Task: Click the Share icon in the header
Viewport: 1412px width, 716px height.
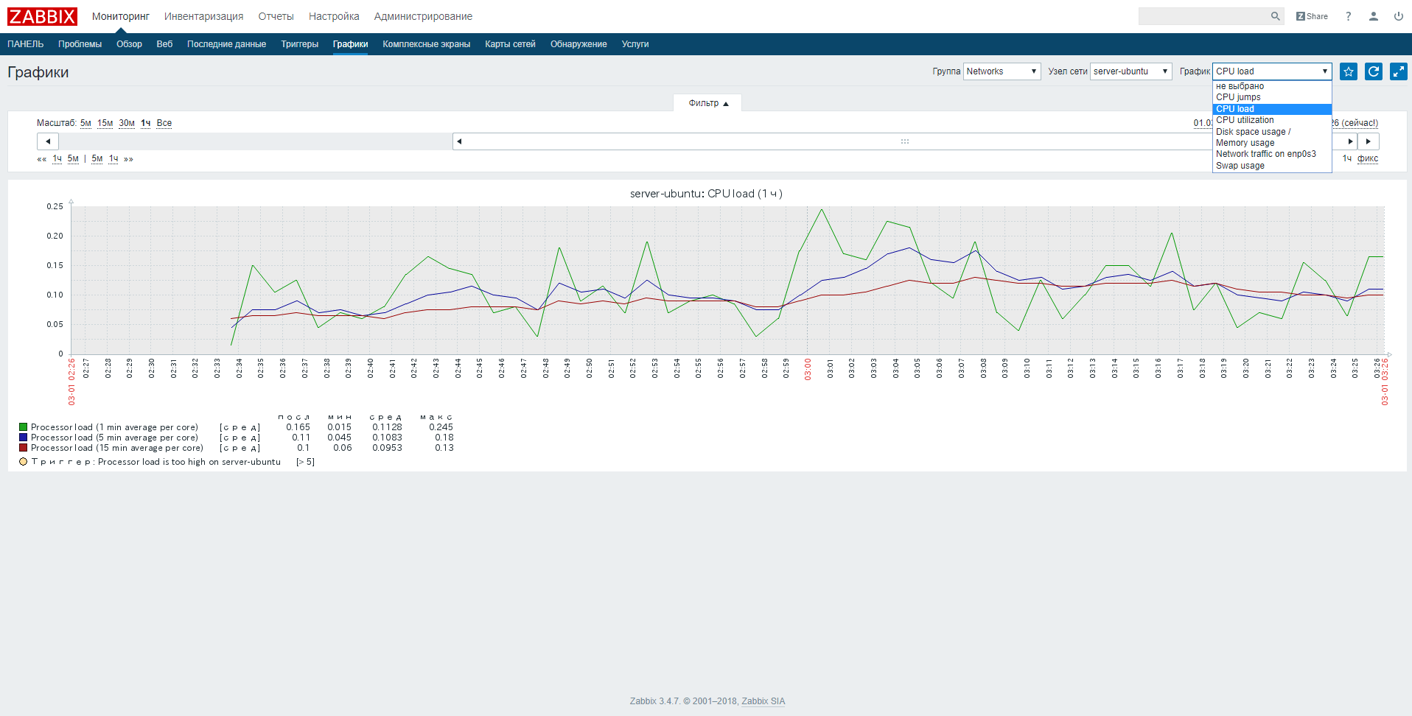Action: tap(1311, 15)
